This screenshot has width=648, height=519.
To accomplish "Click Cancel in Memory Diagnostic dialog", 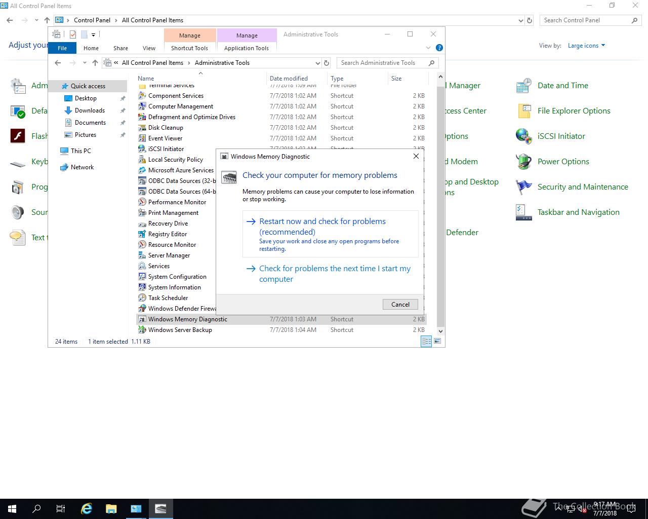I will click(400, 304).
